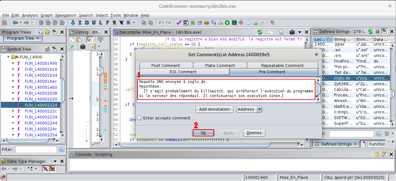Click the undo icon in main toolbar
This screenshot has width=396, height=181.
161,23
